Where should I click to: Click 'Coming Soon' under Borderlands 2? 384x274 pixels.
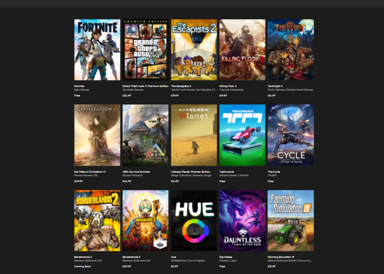83,266
